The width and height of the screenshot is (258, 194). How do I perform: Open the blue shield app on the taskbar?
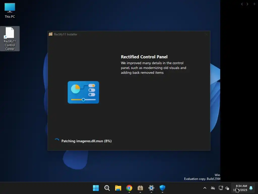click(x=163, y=188)
